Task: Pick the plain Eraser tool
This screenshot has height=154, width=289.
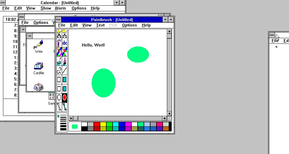Action: [x=64, y=52]
